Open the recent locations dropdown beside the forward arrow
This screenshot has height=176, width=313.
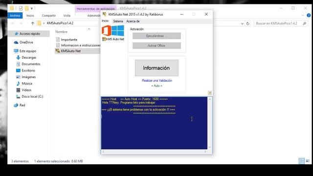point(27,23)
